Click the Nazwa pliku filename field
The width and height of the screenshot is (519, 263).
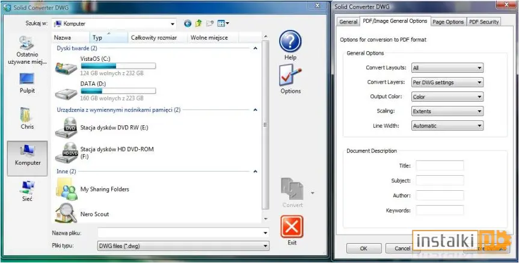183,233
